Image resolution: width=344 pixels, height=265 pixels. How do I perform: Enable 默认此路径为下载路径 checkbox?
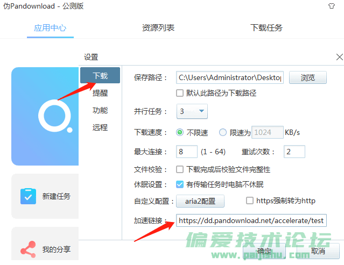point(180,93)
